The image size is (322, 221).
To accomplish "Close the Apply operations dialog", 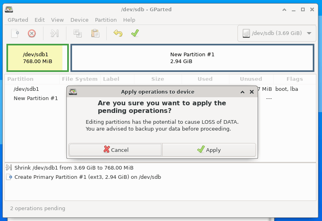I will (252, 92).
